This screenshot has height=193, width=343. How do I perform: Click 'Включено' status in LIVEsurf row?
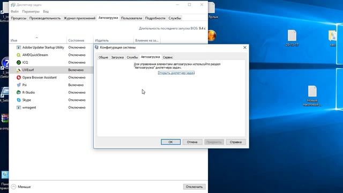click(76, 70)
